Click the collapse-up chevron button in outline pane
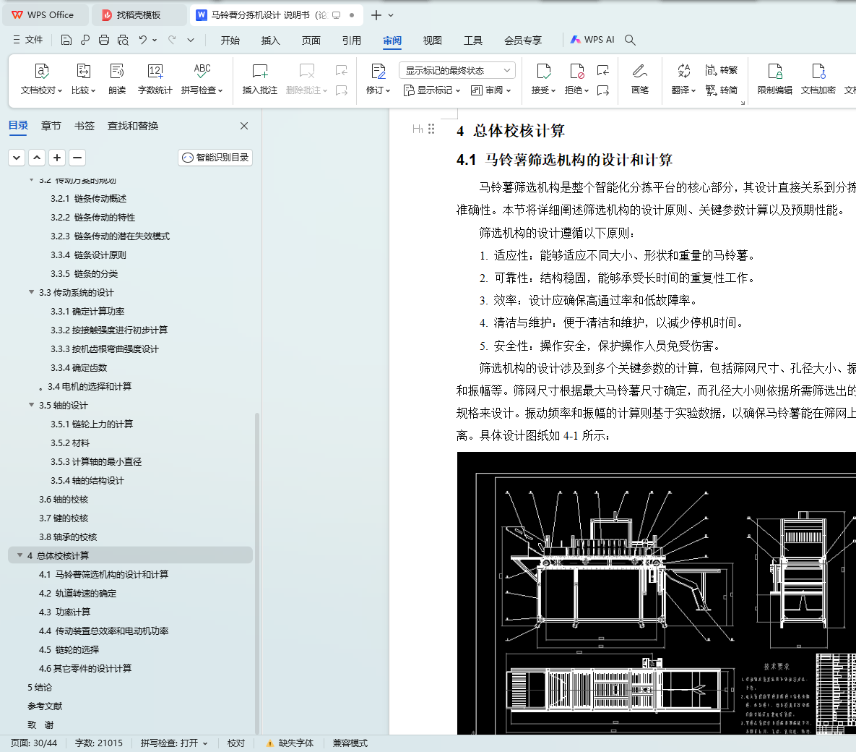Viewport: 856px width, 752px height. 37,158
